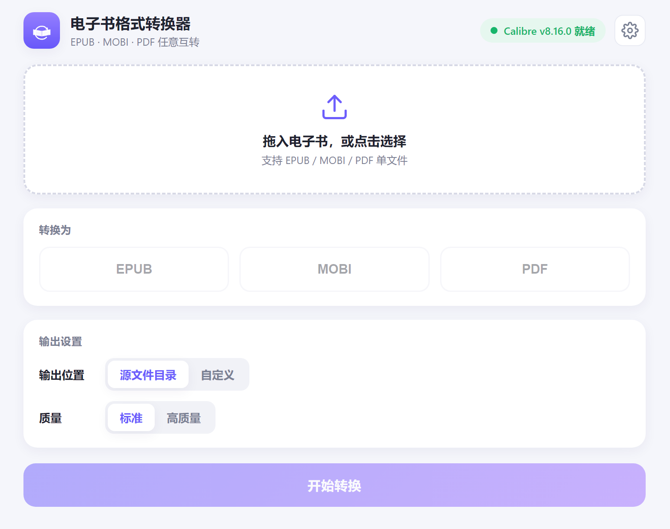
Task: Choose PDF as output format
Action: click(x=535, y=269)
